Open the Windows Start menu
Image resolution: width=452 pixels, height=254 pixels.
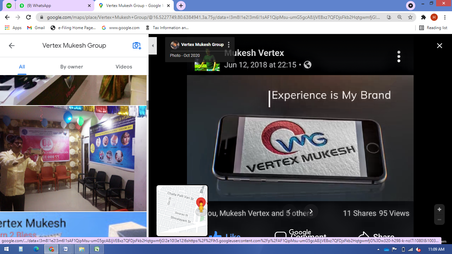(x=6, y=249)
